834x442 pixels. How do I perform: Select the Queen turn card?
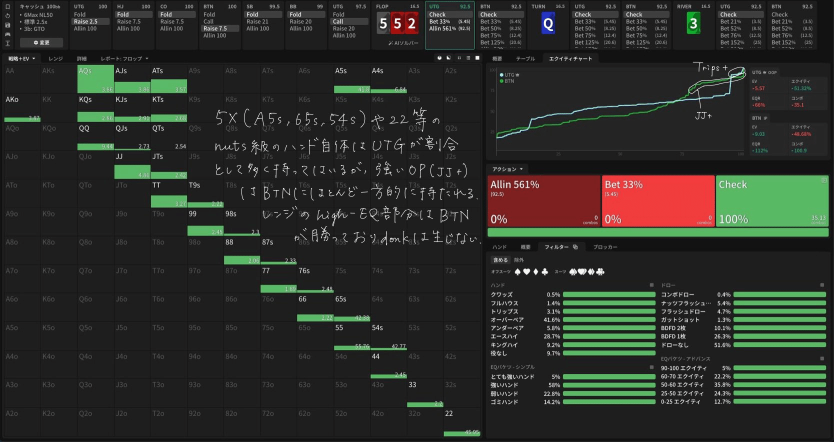click(548, 23)
